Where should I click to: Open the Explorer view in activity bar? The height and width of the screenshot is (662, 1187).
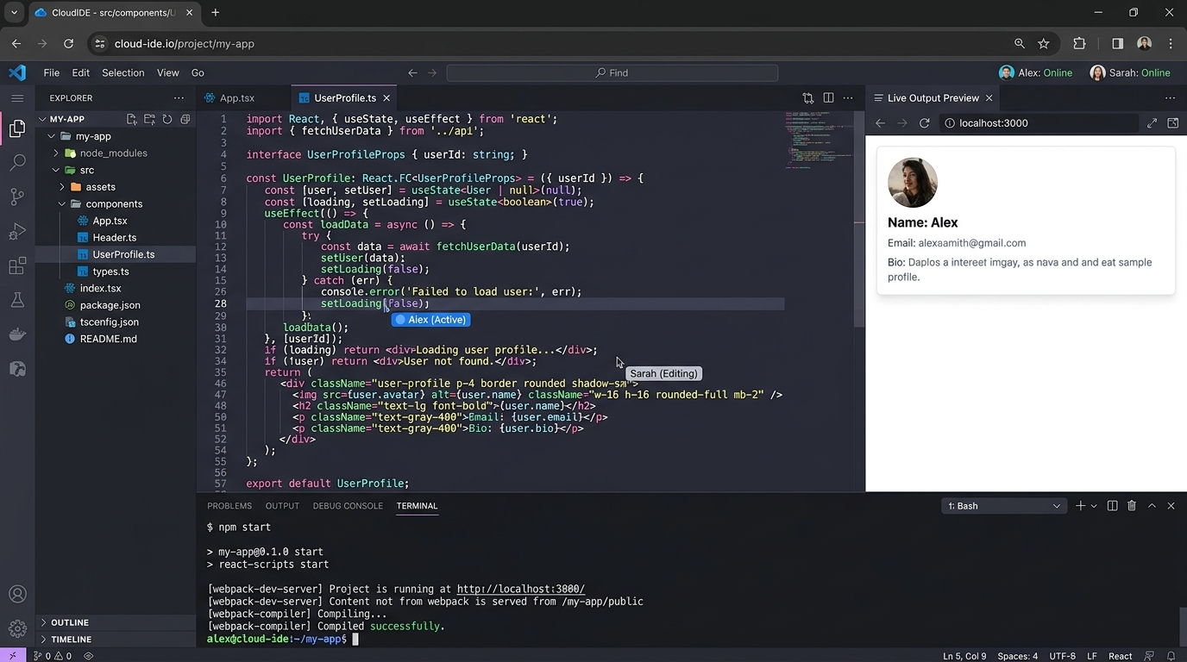click(17, 128)
